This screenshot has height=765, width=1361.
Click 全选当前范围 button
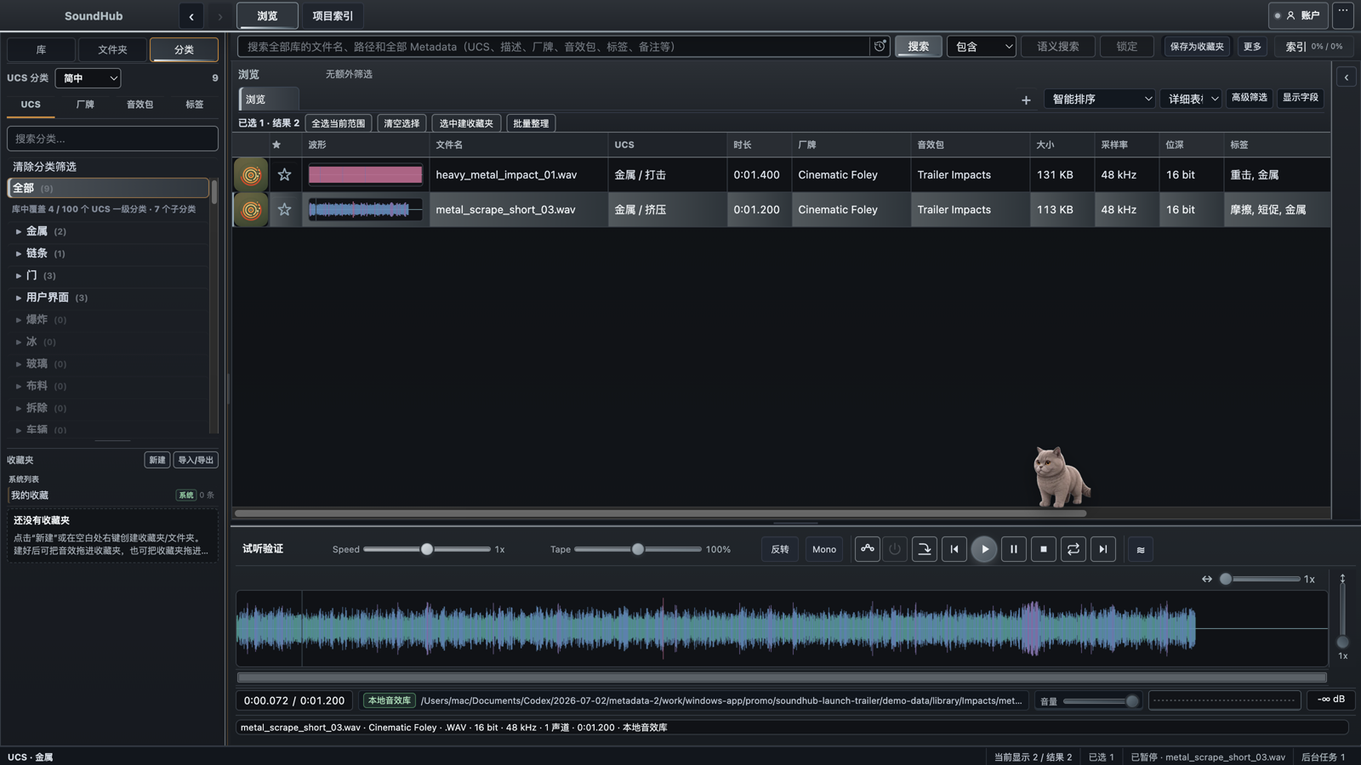339,123
